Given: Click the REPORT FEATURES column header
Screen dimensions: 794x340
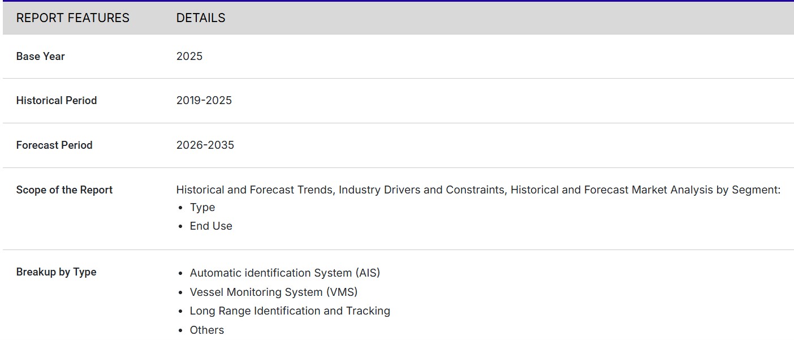Looking at the screenshot, I should (72, 18).
